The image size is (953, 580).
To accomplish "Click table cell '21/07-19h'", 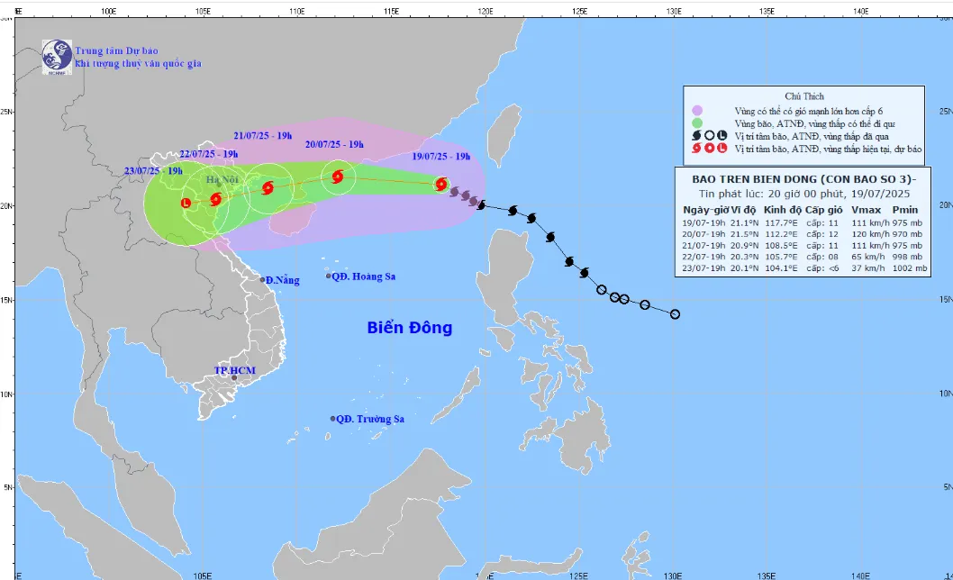I will pyautogui.click(x=703, y=246).
